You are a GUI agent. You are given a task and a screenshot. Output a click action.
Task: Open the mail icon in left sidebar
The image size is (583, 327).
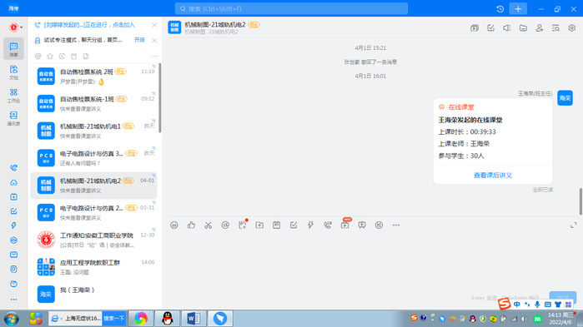[x=13, y=255]
